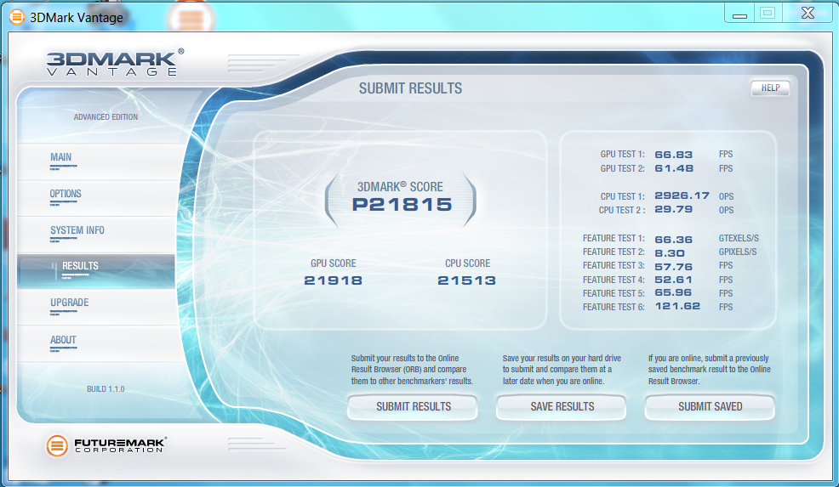Click Feature Test 3 value 57.76
Image resolution: width=839 pixels, height=487 pixels.
click(x=674, y=266)
